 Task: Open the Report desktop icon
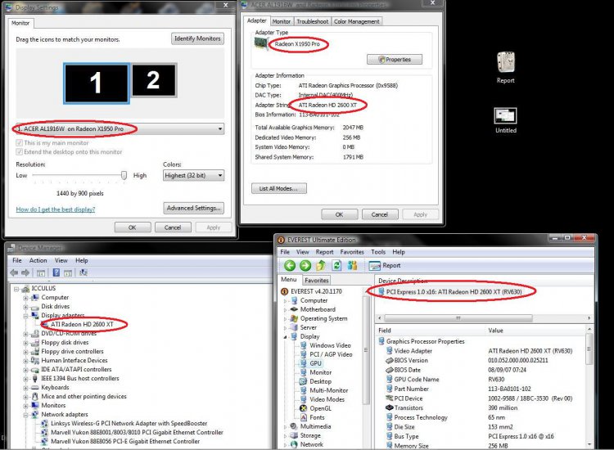click(506, 68)
